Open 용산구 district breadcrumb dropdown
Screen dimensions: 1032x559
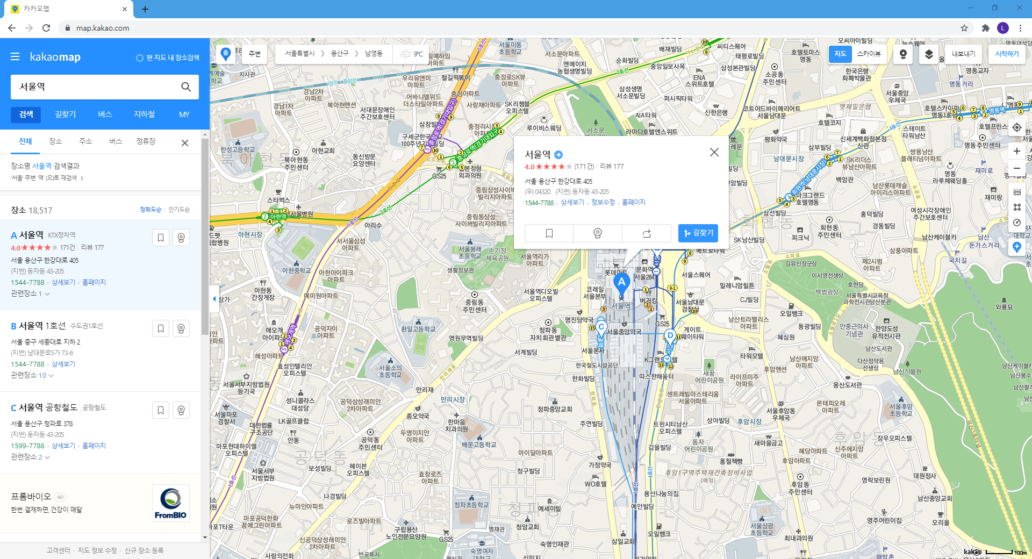[340, 54]
